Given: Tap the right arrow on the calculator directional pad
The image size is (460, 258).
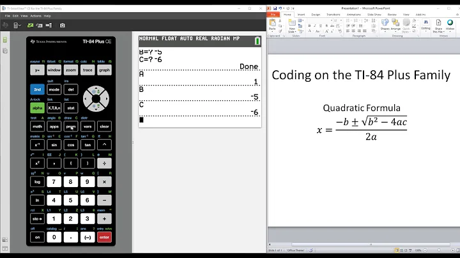Looking at the screenshot, I should tap(105, 99).
